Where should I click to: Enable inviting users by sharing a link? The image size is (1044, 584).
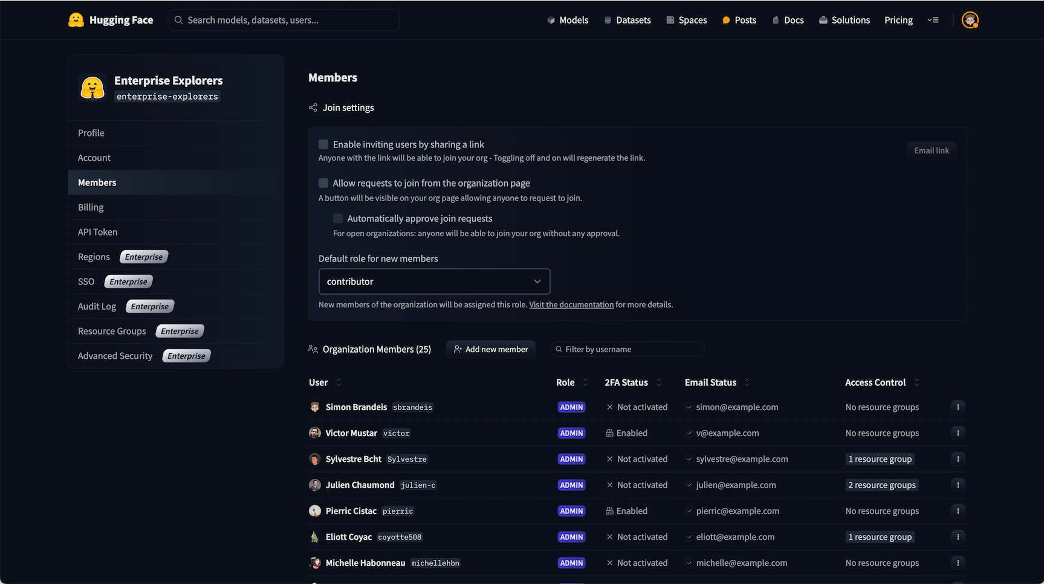(x=323, y=144)
